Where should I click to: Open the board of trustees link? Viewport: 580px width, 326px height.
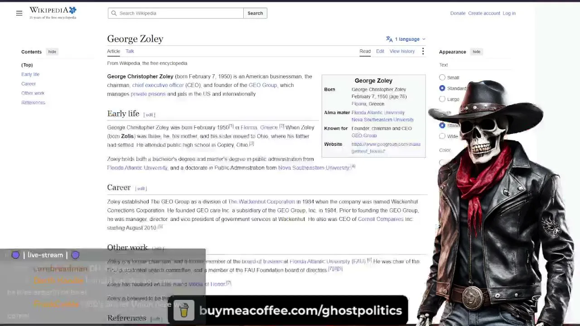pyautogui.click(x=262, y=261)
